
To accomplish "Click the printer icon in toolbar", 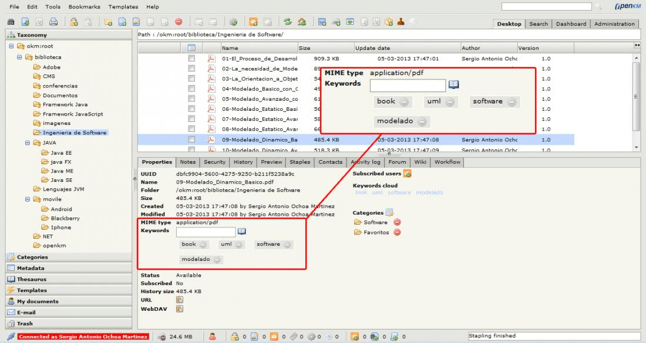I will (53, 22).
